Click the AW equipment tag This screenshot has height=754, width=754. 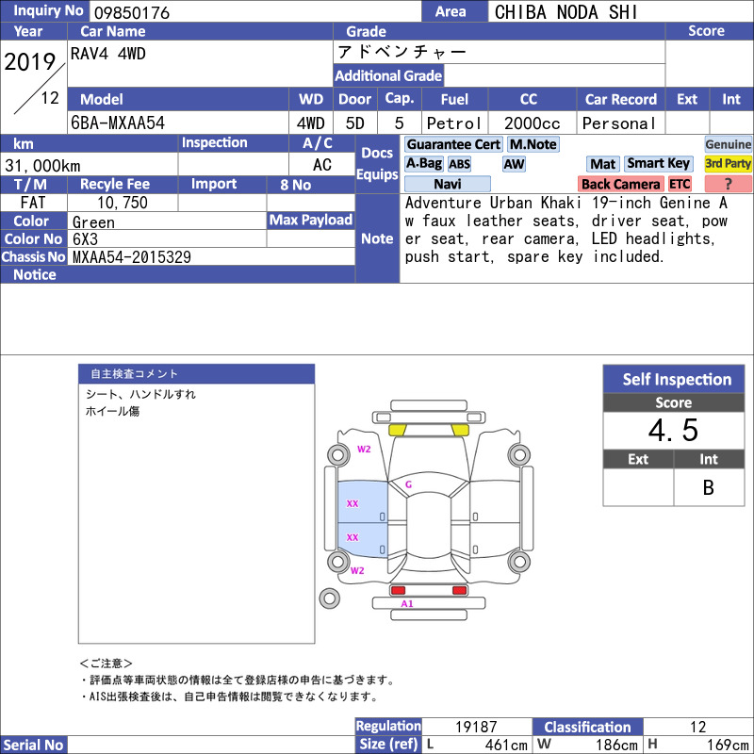514,164
